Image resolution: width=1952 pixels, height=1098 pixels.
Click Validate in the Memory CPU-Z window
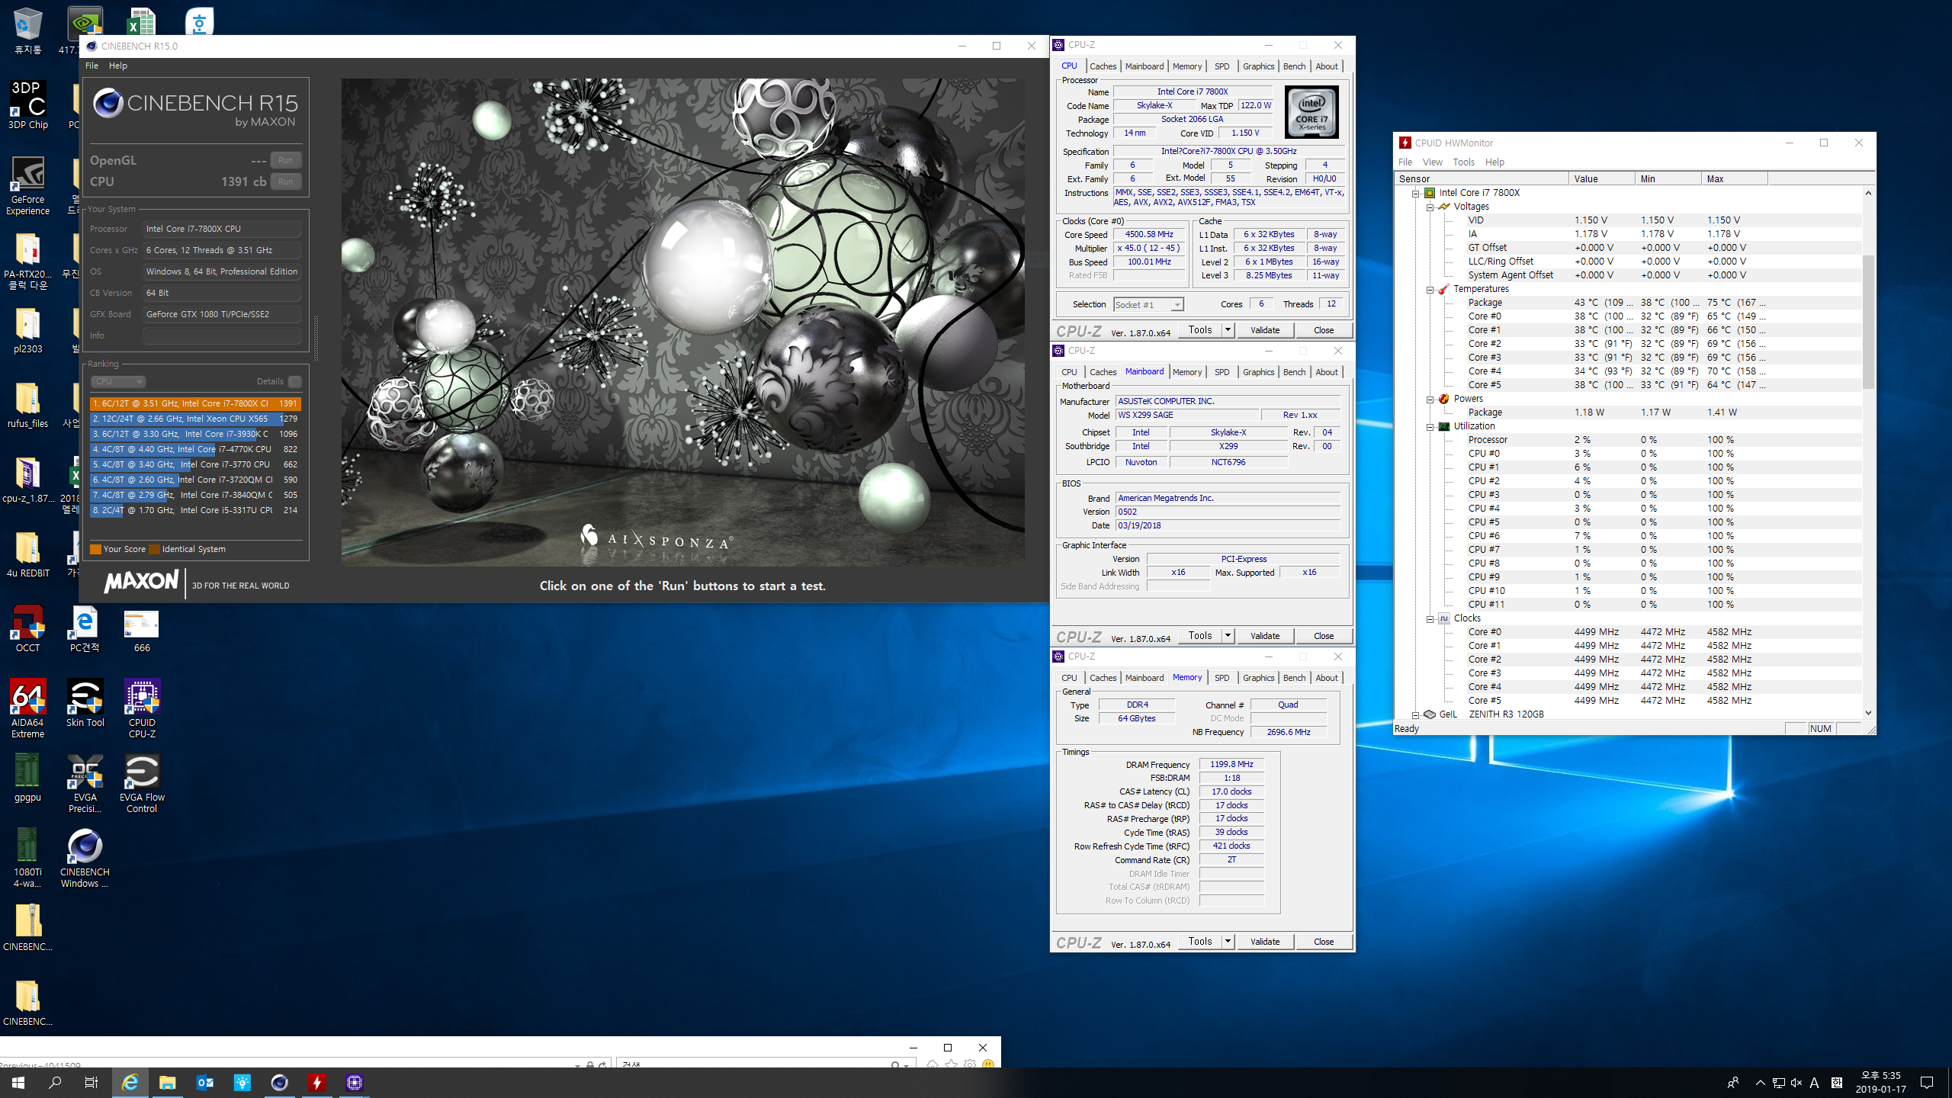1265,942
